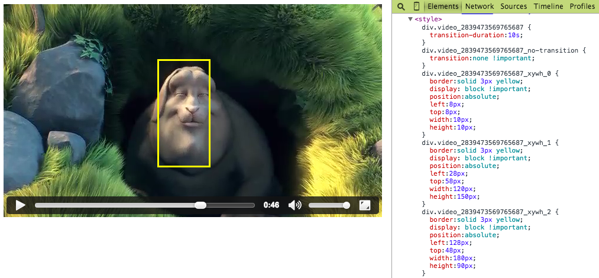Screen dimensions: 599x278
Task: Toggle the device mode phone icon
Action: (x=416, y=6)
